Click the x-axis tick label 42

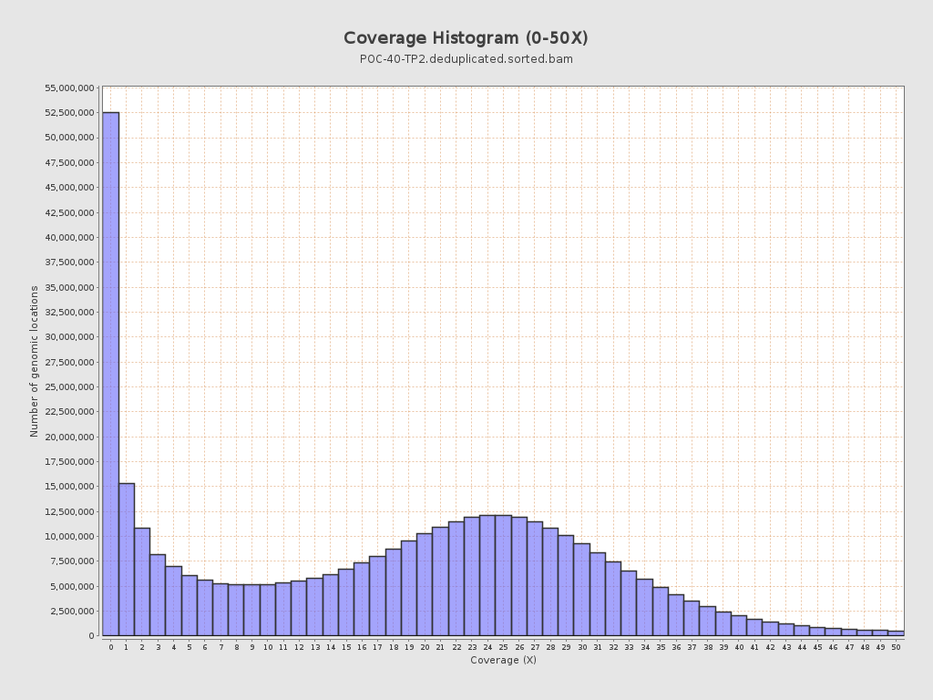[x=771, y=647]
